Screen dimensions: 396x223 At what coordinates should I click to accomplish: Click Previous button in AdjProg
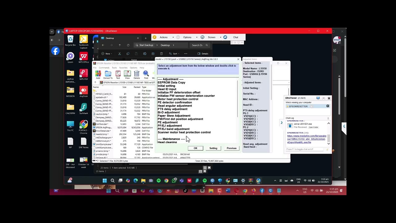click(231, 148)
